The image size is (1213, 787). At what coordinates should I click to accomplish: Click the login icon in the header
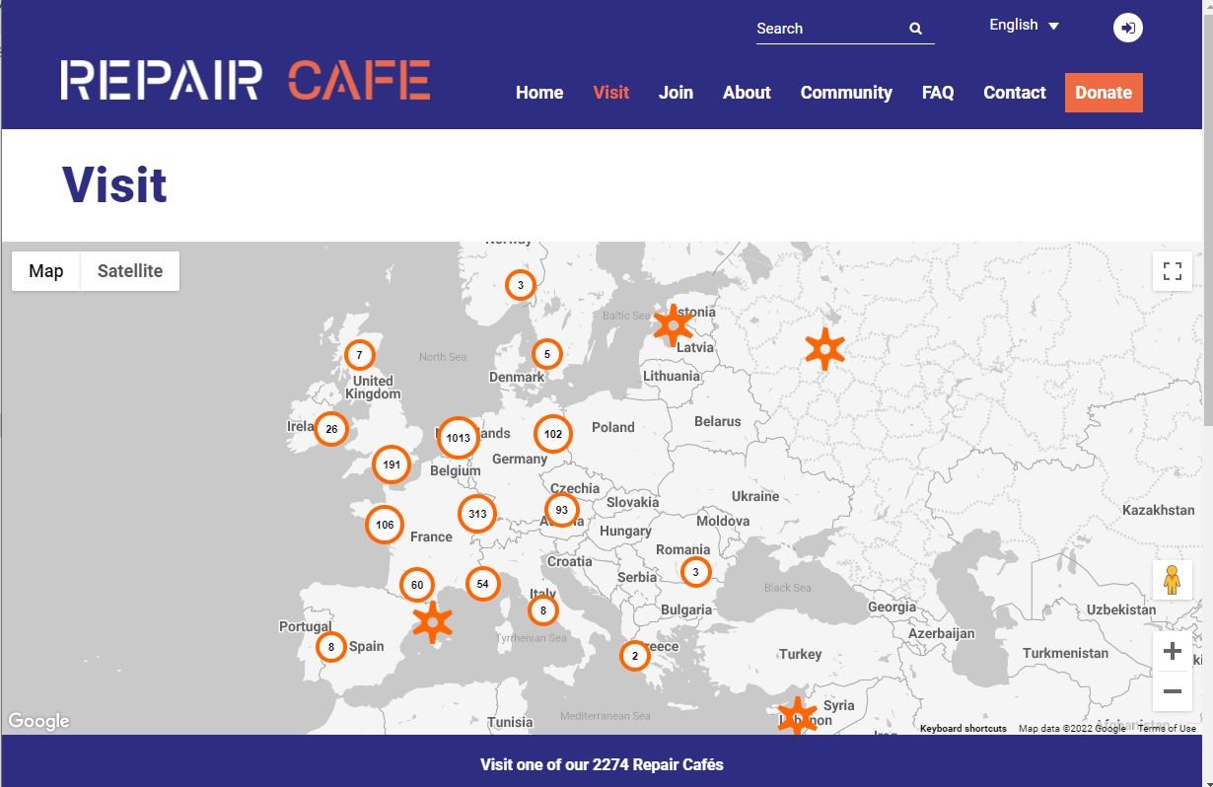[1128, 28]
